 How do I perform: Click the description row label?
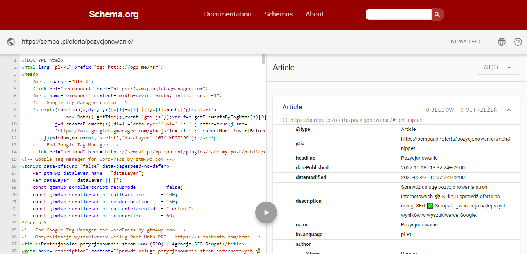[309, 201]
